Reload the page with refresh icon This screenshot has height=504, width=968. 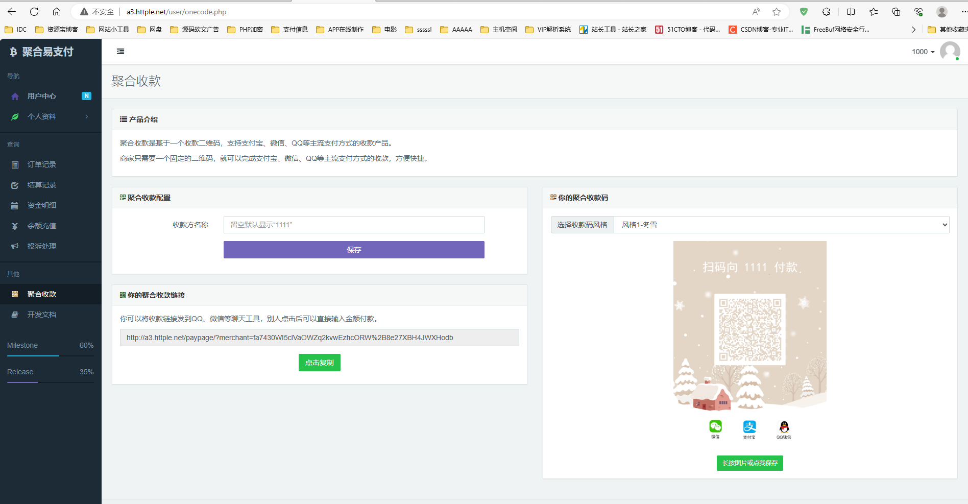tap(34, 12)
